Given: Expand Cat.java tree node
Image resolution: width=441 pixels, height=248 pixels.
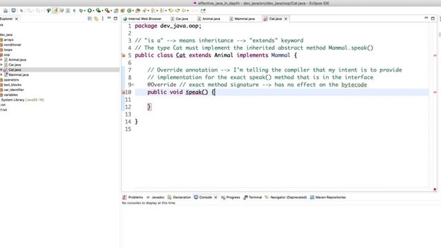Looking at the screenshot, I should tap(1, 70).
